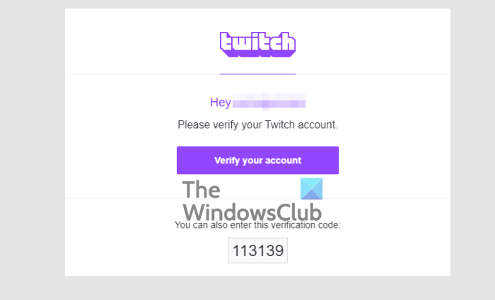The image size is (495, 300).
Task: Click the word account on the purple button
Action: tap(283, 161)
